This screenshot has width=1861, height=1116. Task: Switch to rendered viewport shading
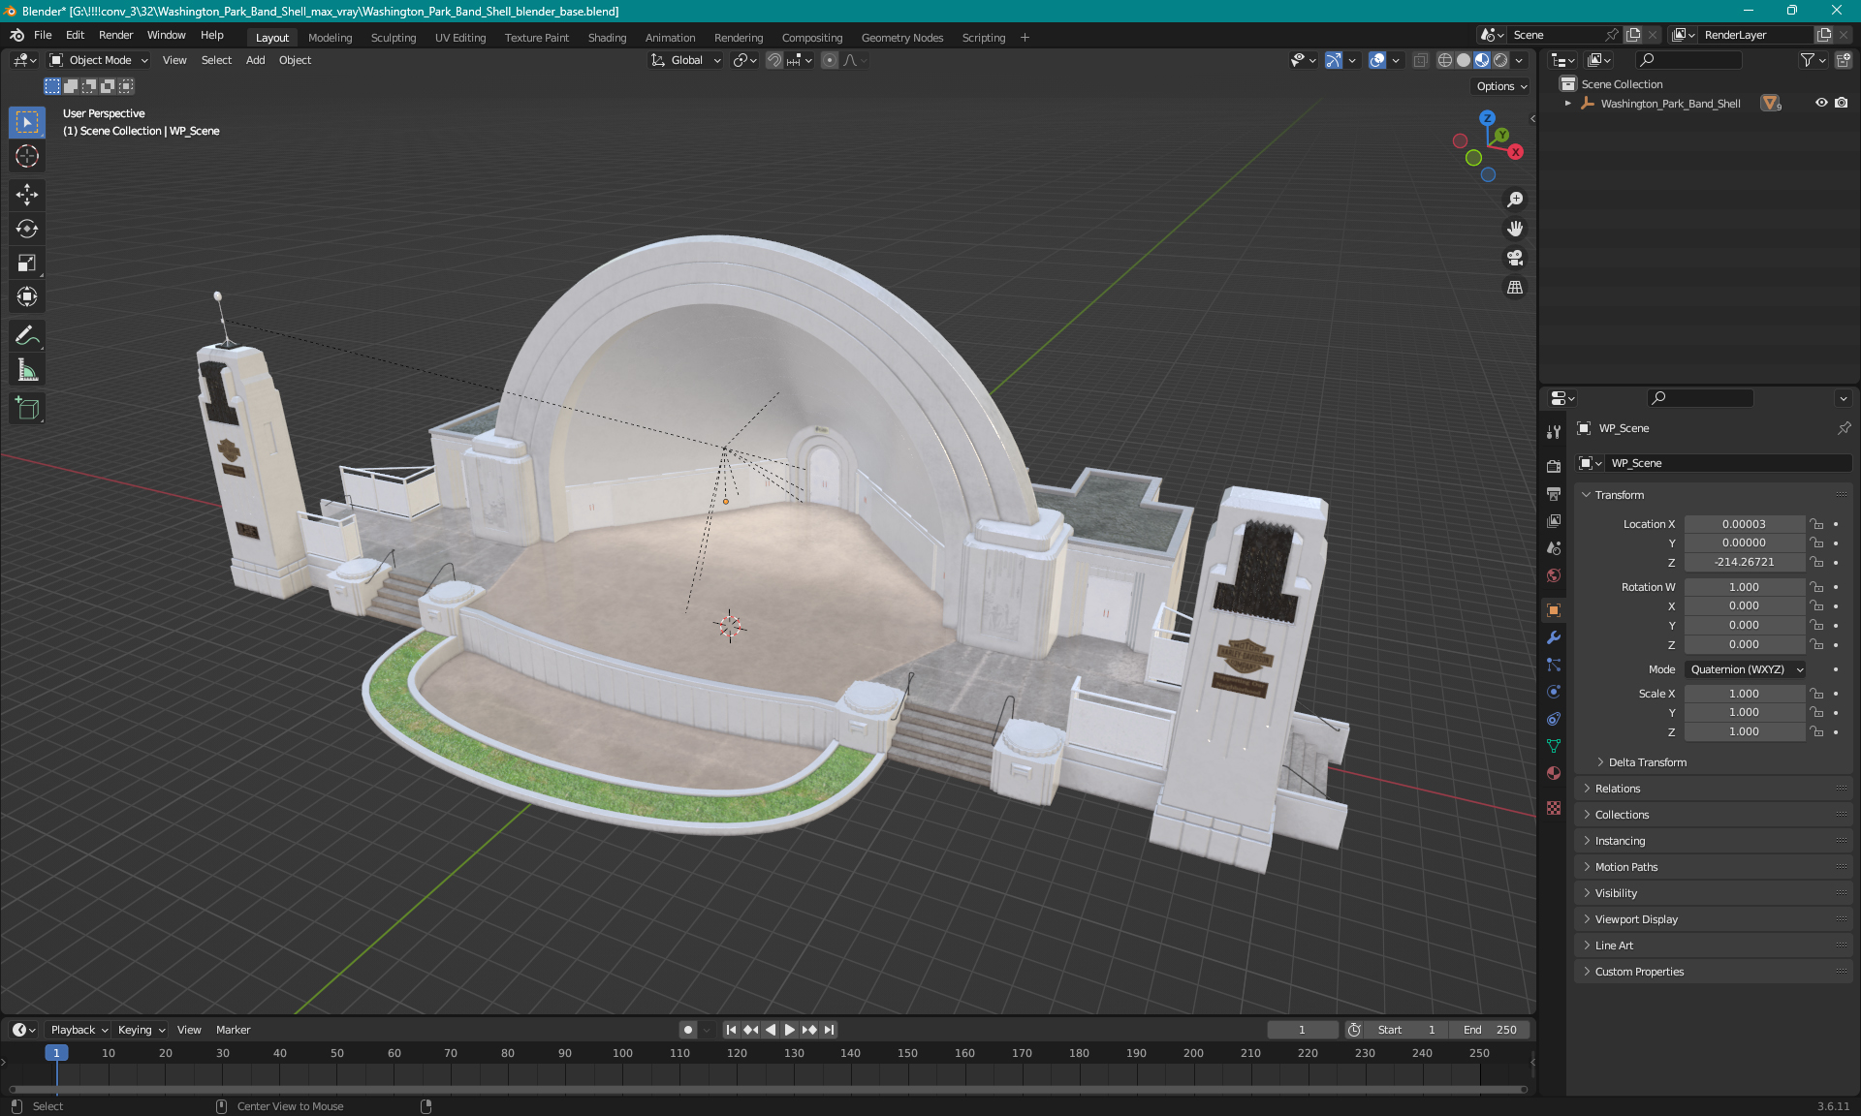(x=1500, y=60)
